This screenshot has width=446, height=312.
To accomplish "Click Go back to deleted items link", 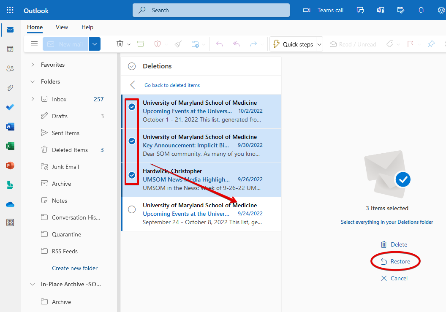I will point(172,85).
